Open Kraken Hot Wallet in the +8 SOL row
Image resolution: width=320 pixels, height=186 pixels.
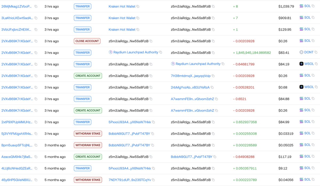(x=122, y=6)
